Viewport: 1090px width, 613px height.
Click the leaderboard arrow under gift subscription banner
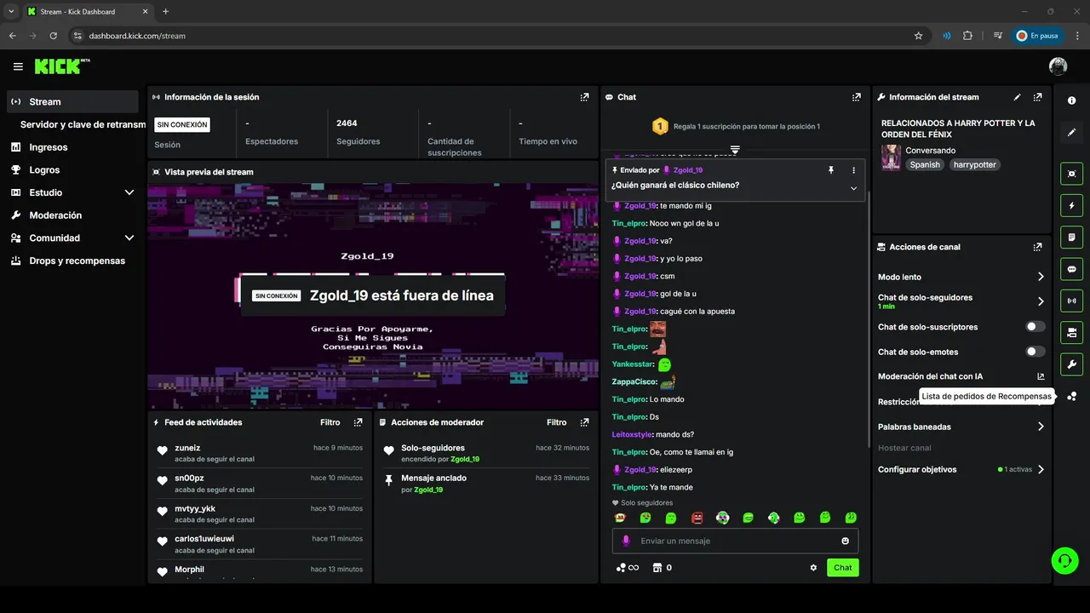[735, 150]
